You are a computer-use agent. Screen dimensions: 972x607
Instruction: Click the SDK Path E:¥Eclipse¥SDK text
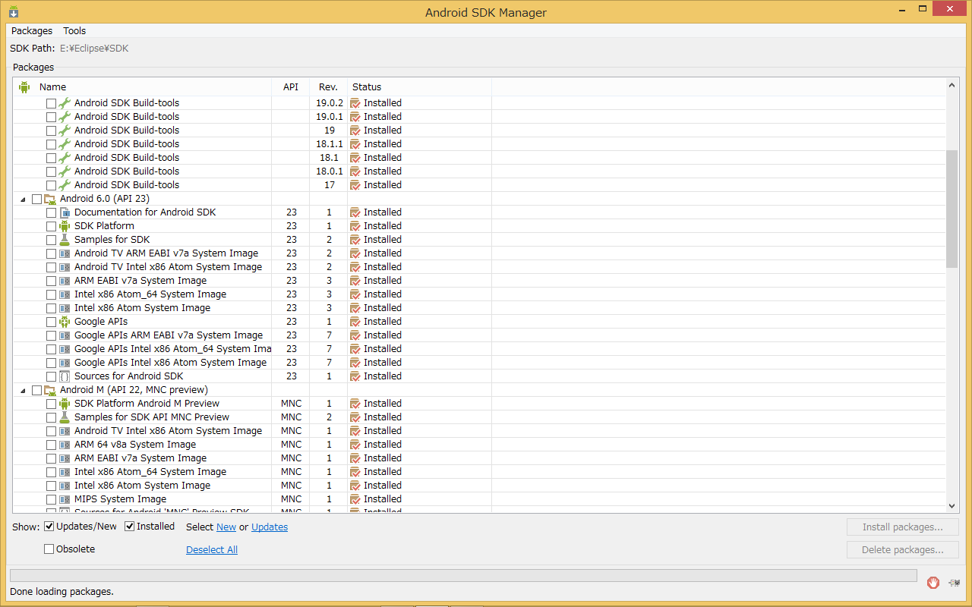94,49
